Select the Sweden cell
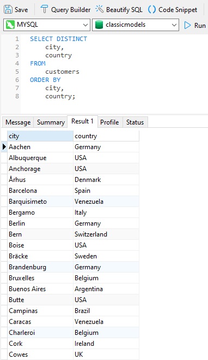The width and height of the screenshot is (208, 360). [x=106, y=256]
